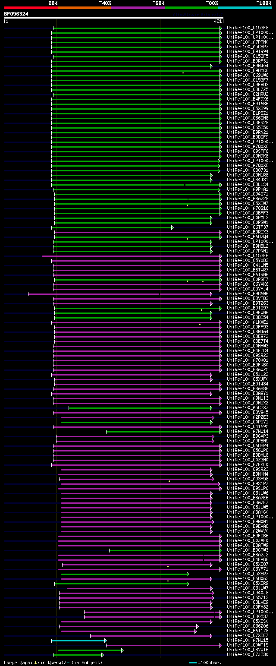The image size is (276, 666).
Task: Click the UniRef100_Q41695 label
Action: pos(248,427)
